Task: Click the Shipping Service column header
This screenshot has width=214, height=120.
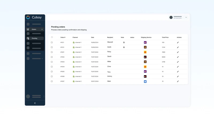Action: tap(146, 37)
